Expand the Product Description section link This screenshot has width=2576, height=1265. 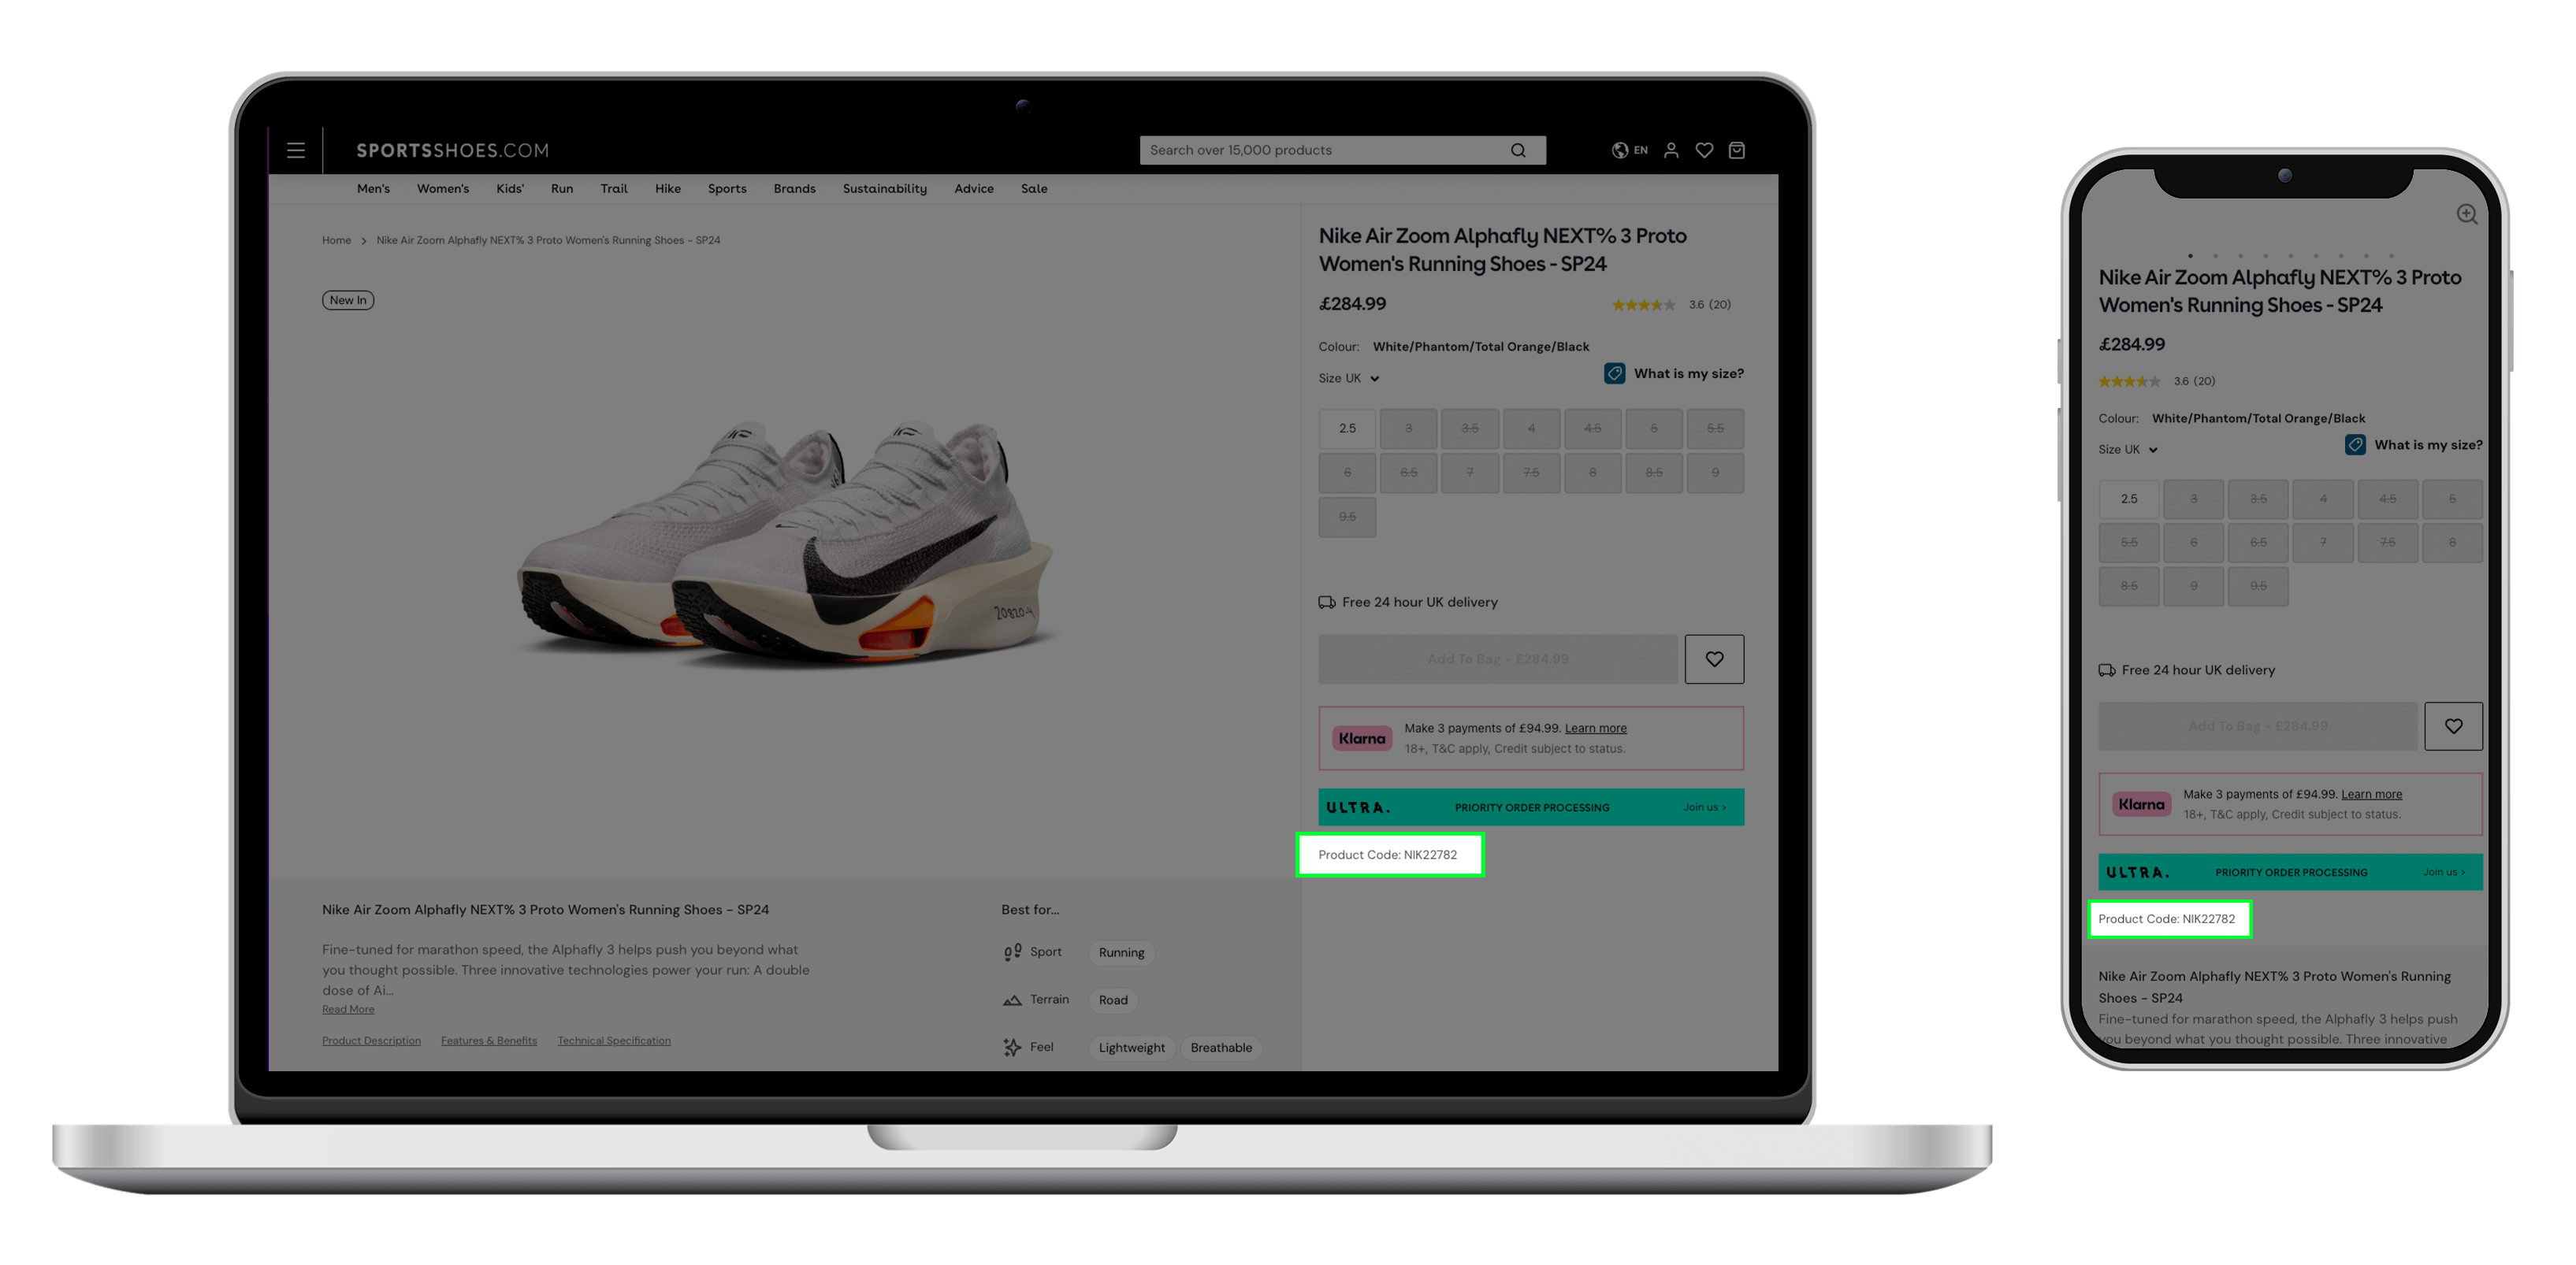371,1040
